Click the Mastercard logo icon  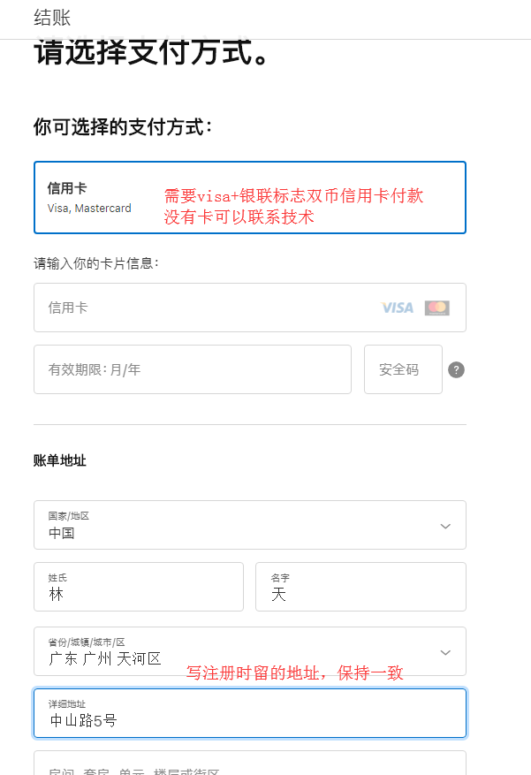point(436,308)
